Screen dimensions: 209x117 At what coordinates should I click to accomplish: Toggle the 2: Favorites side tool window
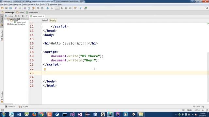(2, 97)
